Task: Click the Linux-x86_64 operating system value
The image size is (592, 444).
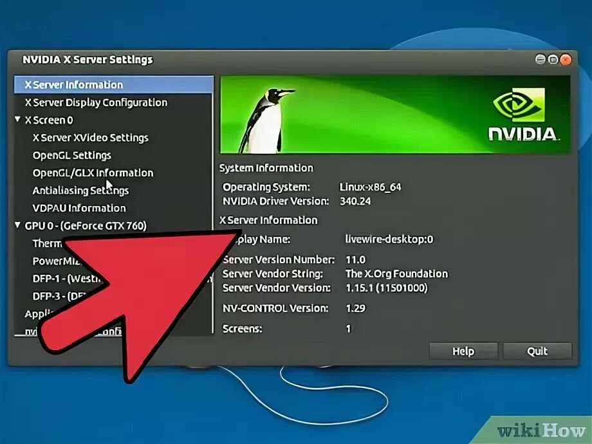Action: click(371, 187)
